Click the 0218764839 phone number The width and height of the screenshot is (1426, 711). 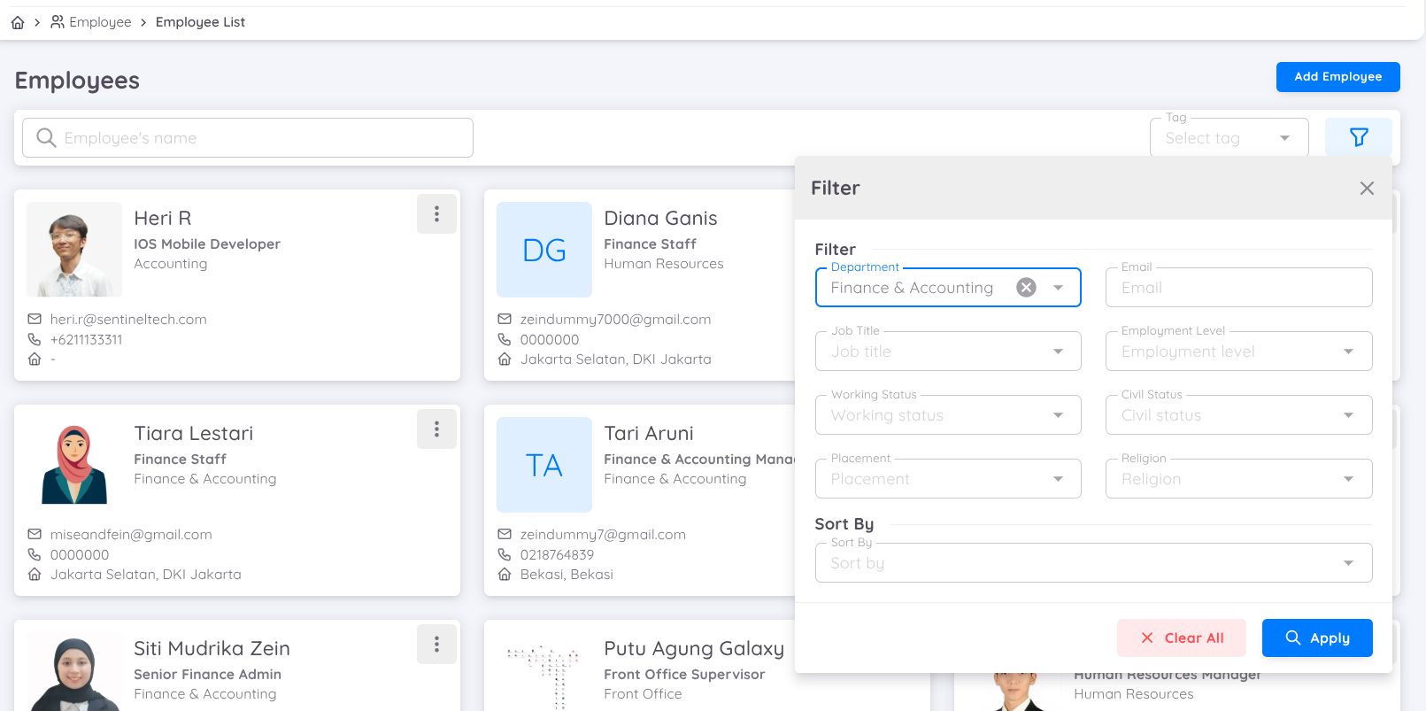pos(557,555)
